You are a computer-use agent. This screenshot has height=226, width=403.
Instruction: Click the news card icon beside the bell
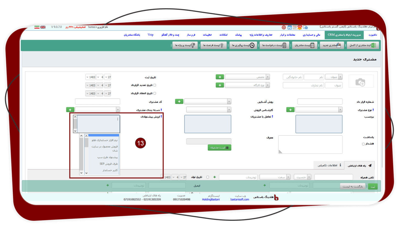pos(295,27)
